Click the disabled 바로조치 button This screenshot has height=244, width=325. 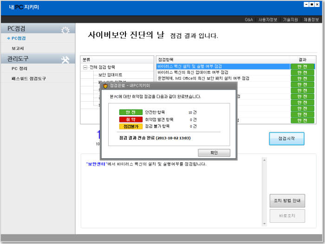click(287, 216)
